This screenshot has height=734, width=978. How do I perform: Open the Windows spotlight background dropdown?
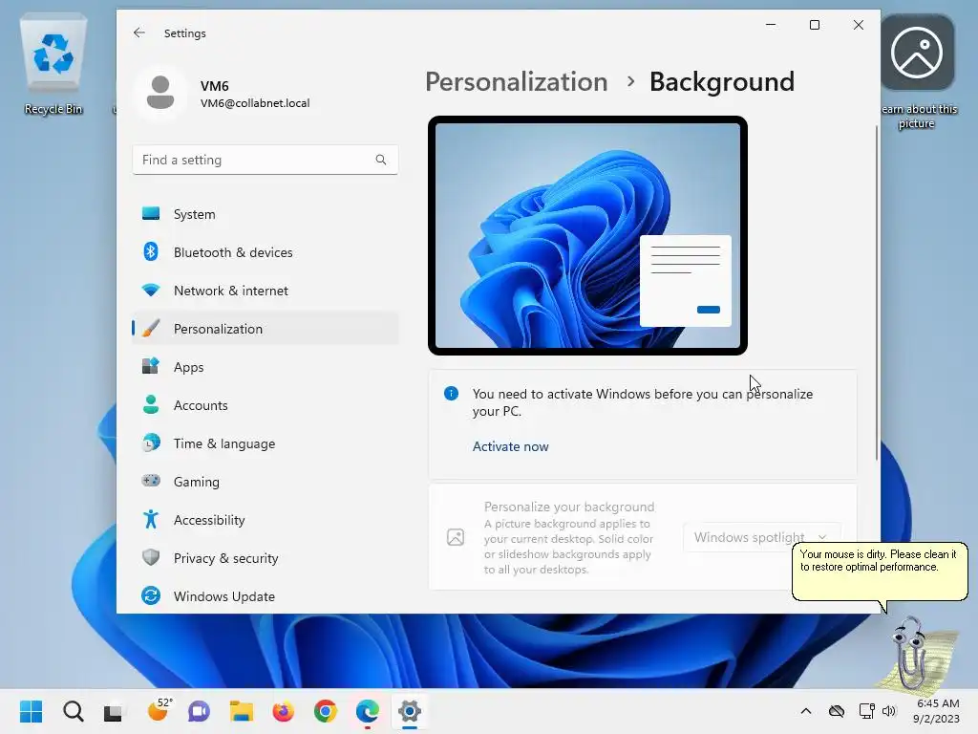tap(761, 537)
